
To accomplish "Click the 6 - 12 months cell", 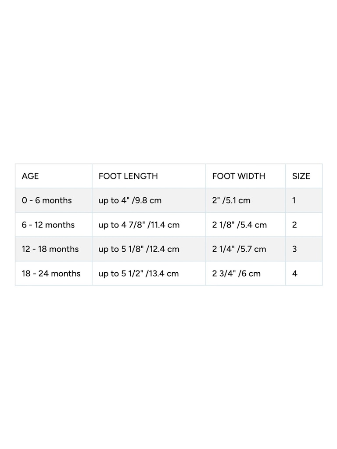I will (x=48, y=225).
